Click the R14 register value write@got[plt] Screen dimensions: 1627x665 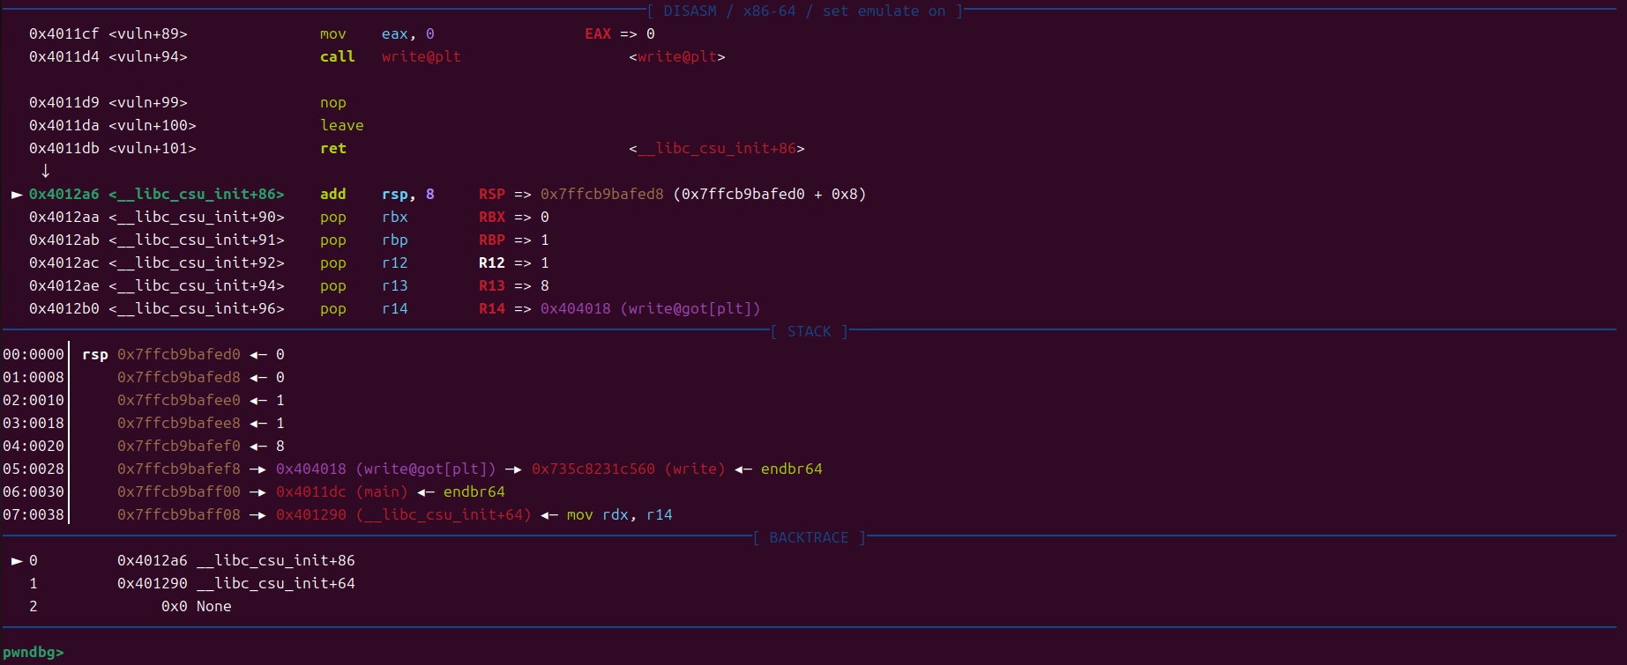[650, 309]
